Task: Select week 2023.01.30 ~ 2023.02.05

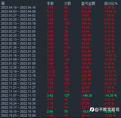Action: coord(18,47)
